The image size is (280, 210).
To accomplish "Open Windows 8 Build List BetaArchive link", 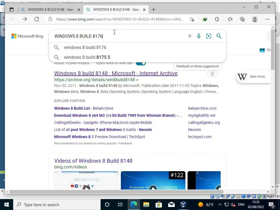I will [x=84, y=108].
